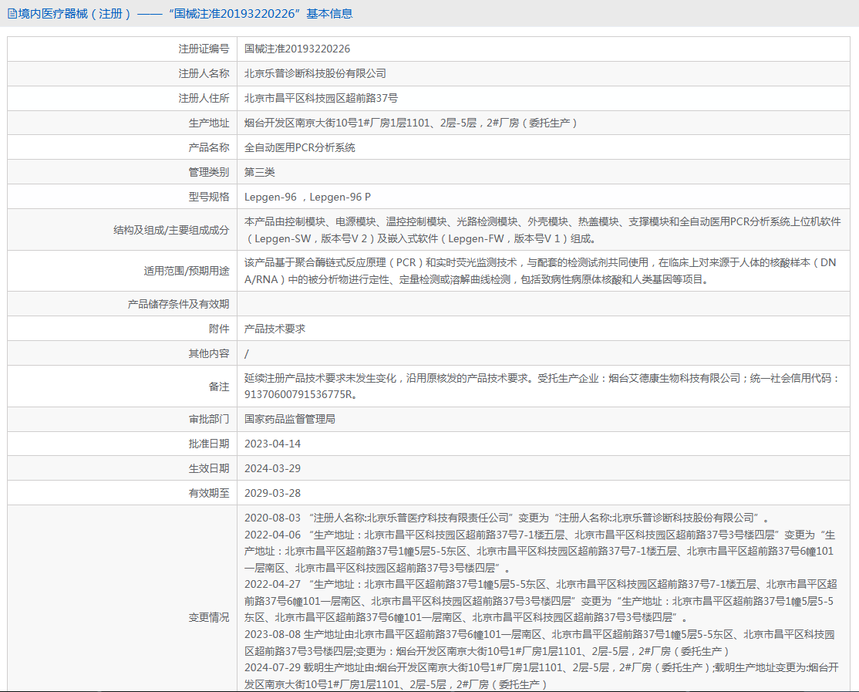Select the 生产地址 value starting 烟台开发区南京大街10号1#厂房
The width and height of the screenshot is (859, 692).
click(x=410, y=123)
